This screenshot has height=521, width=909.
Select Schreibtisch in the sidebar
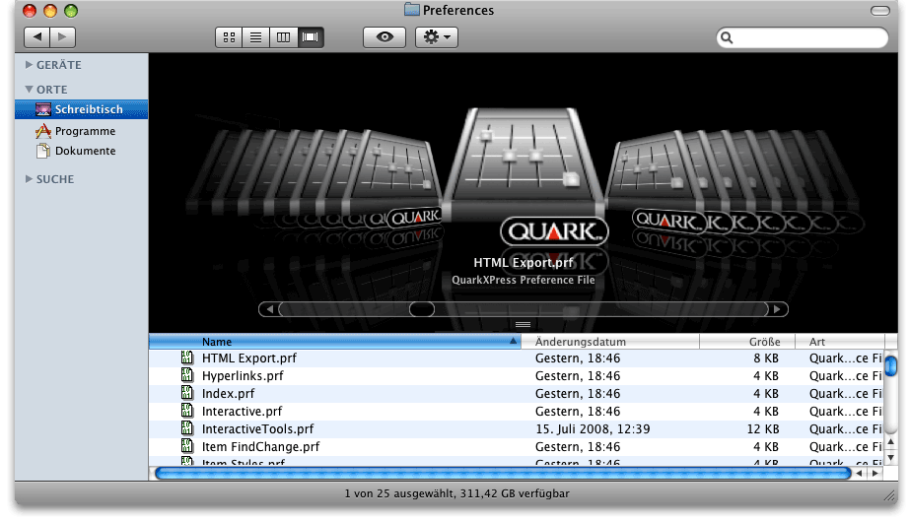click(x=81, y=109)
